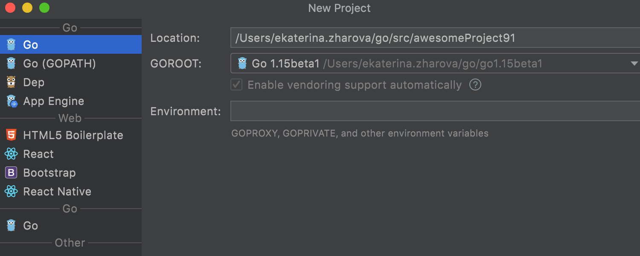Screen dimensions: 640x256
Task: Select App Engine project type
Action: 53,101
